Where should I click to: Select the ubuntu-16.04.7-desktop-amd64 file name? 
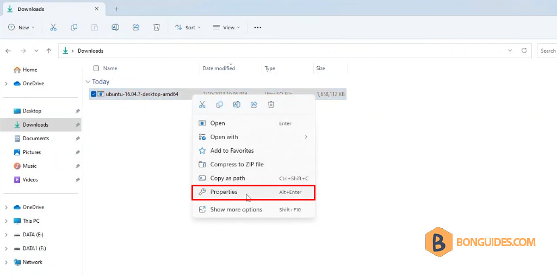142,94
